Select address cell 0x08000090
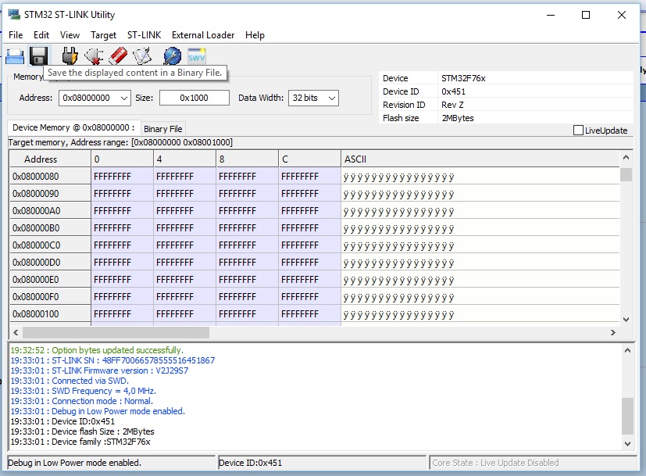The width and height of the screenshot is (646, 476). pos(50,194)
